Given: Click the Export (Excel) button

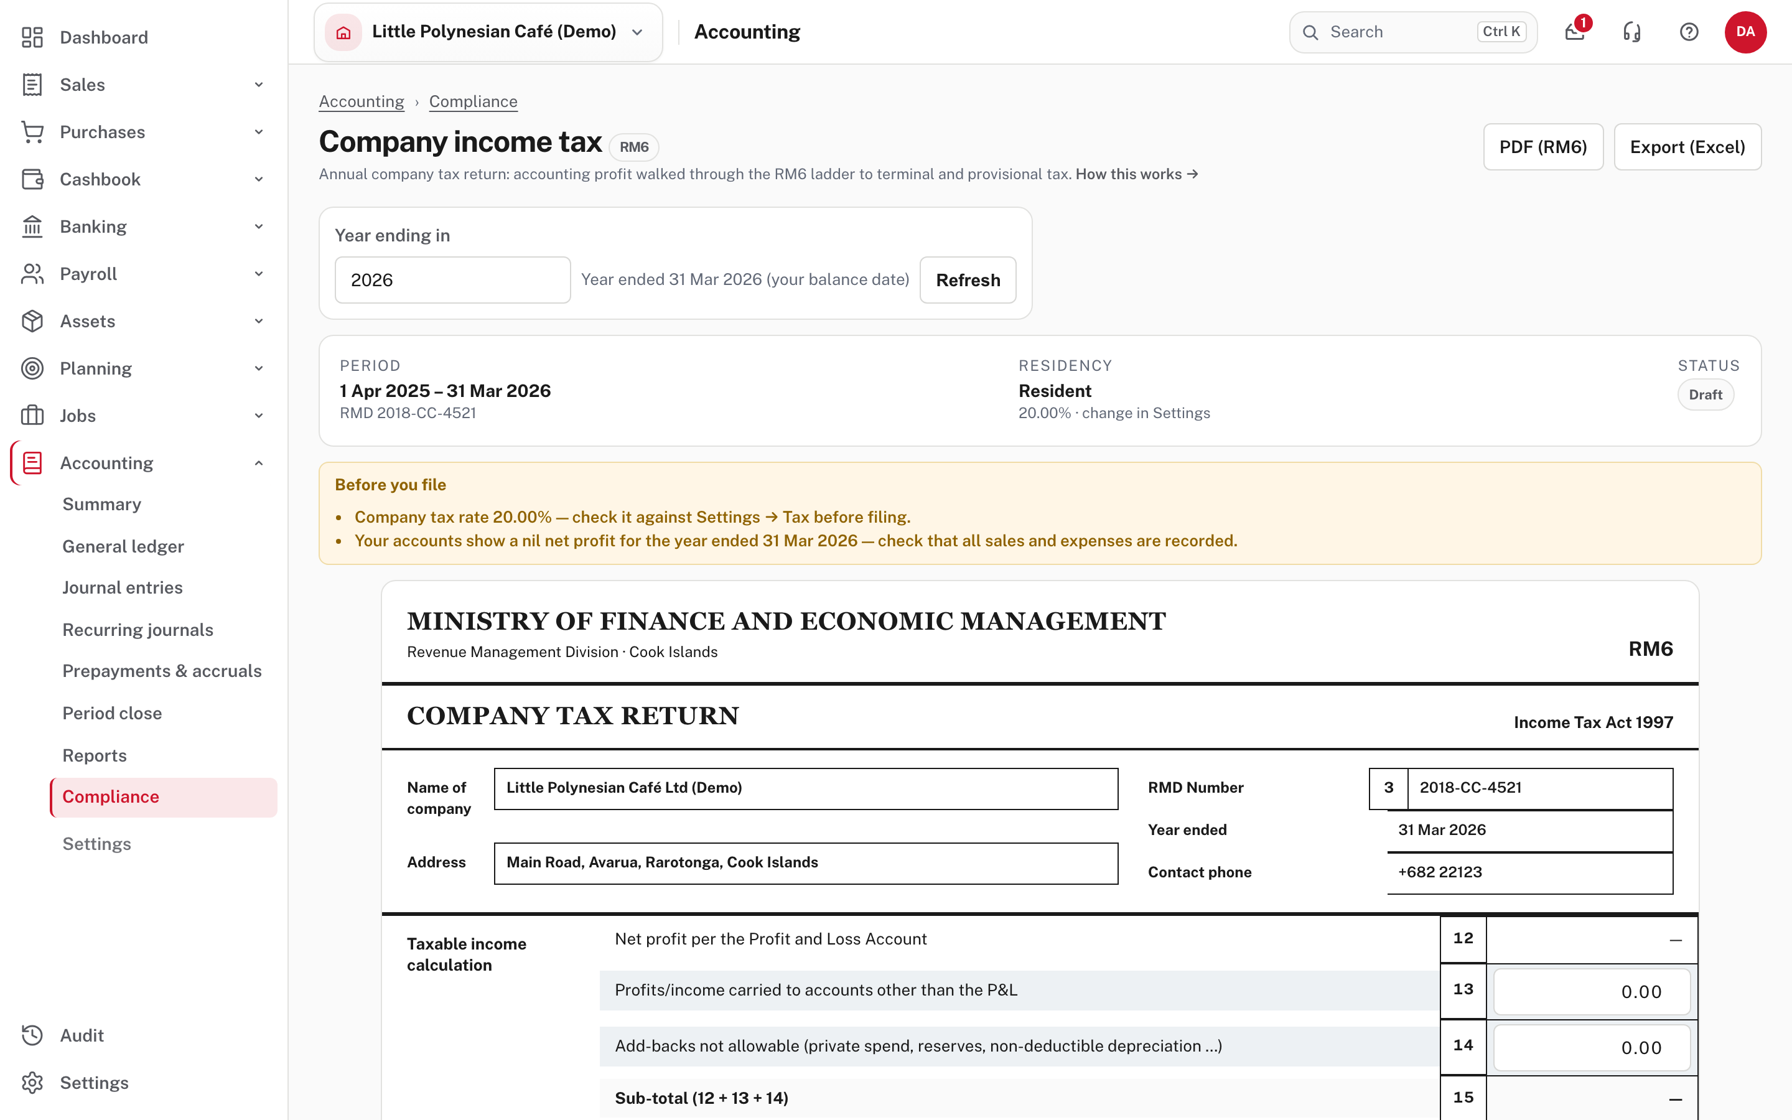Looking at the screenshot, I should click(1687, 147).
